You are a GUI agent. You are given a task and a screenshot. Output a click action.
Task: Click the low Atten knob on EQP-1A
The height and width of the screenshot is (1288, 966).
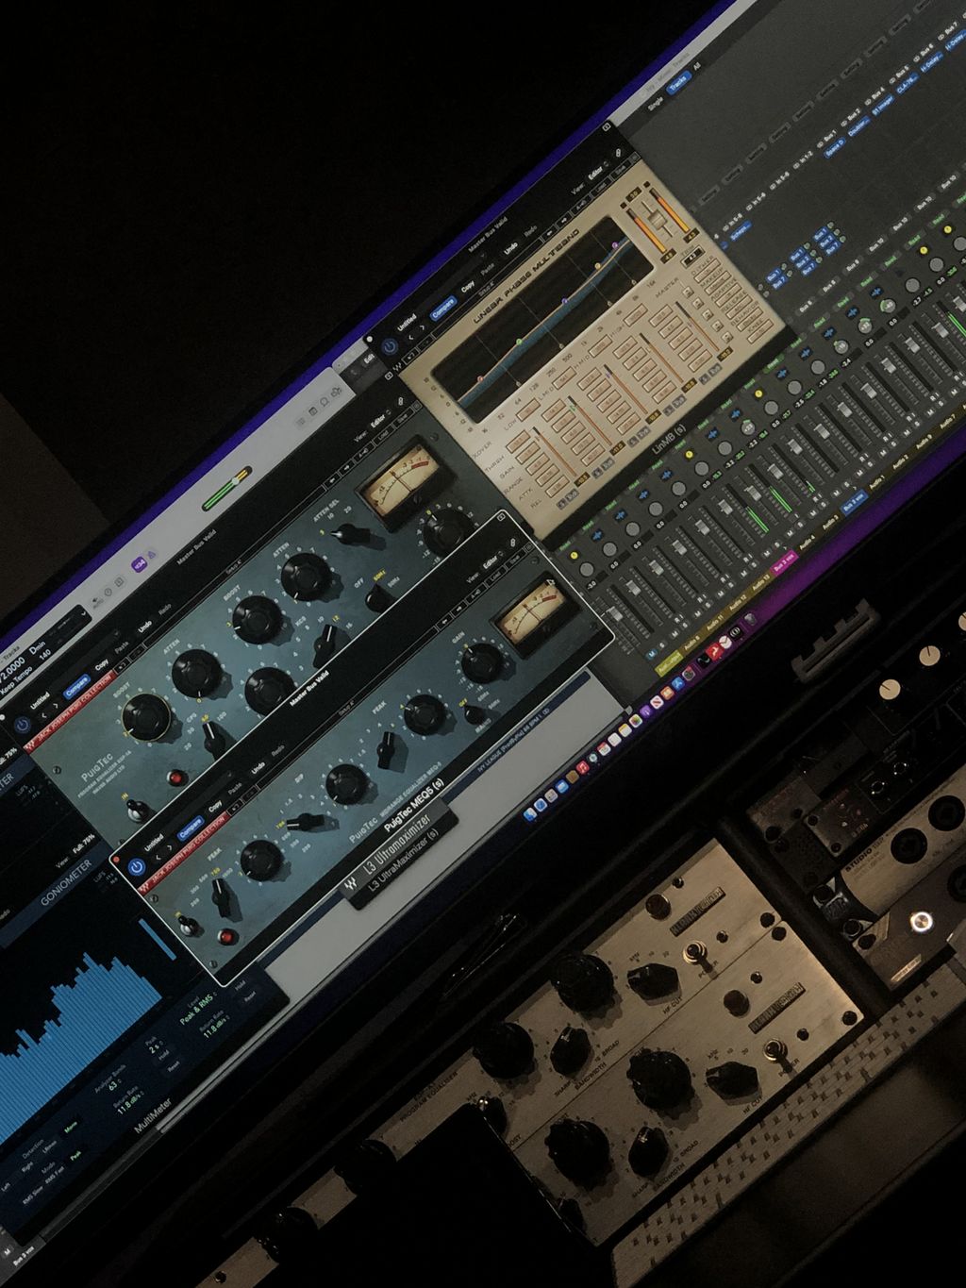click(x=196, y=673)
